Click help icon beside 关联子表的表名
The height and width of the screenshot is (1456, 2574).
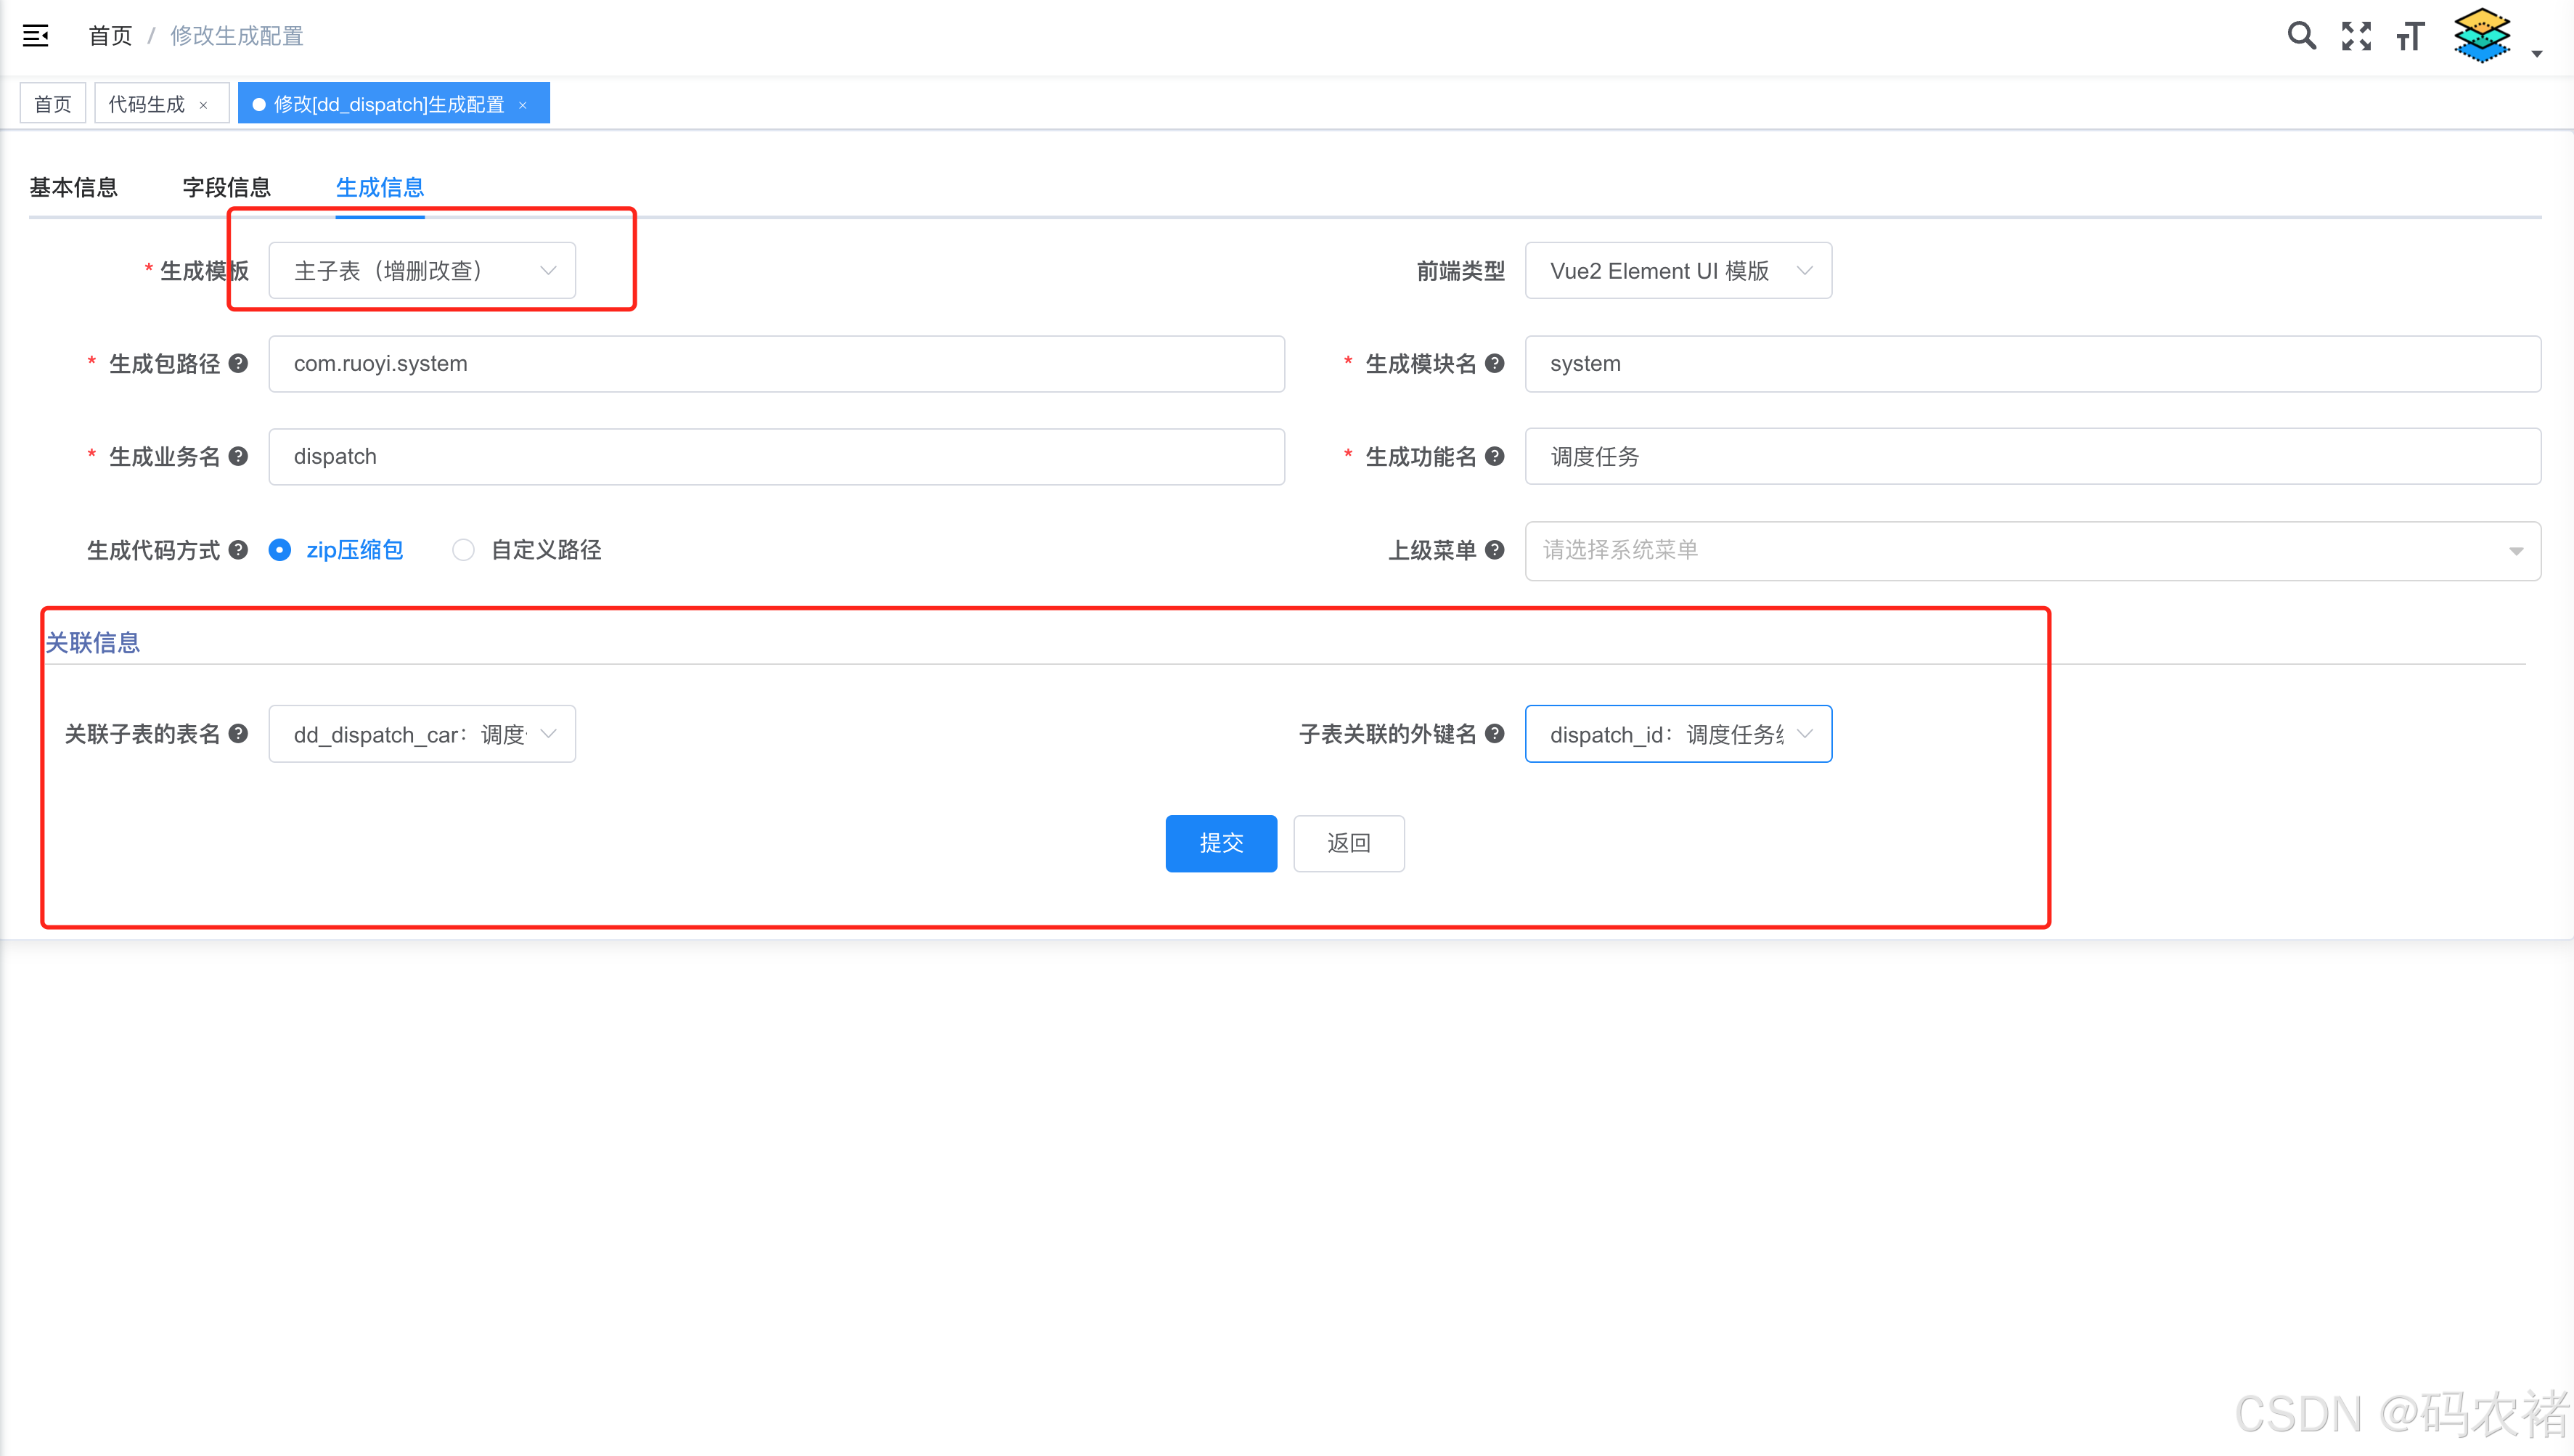click(238, 733)
